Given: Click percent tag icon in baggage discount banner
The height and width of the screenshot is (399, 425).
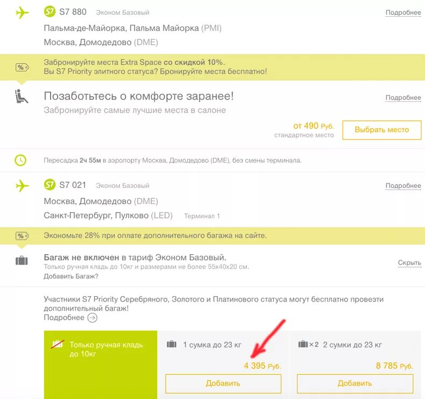Looking at the screenshot, I should coord(22,236).
